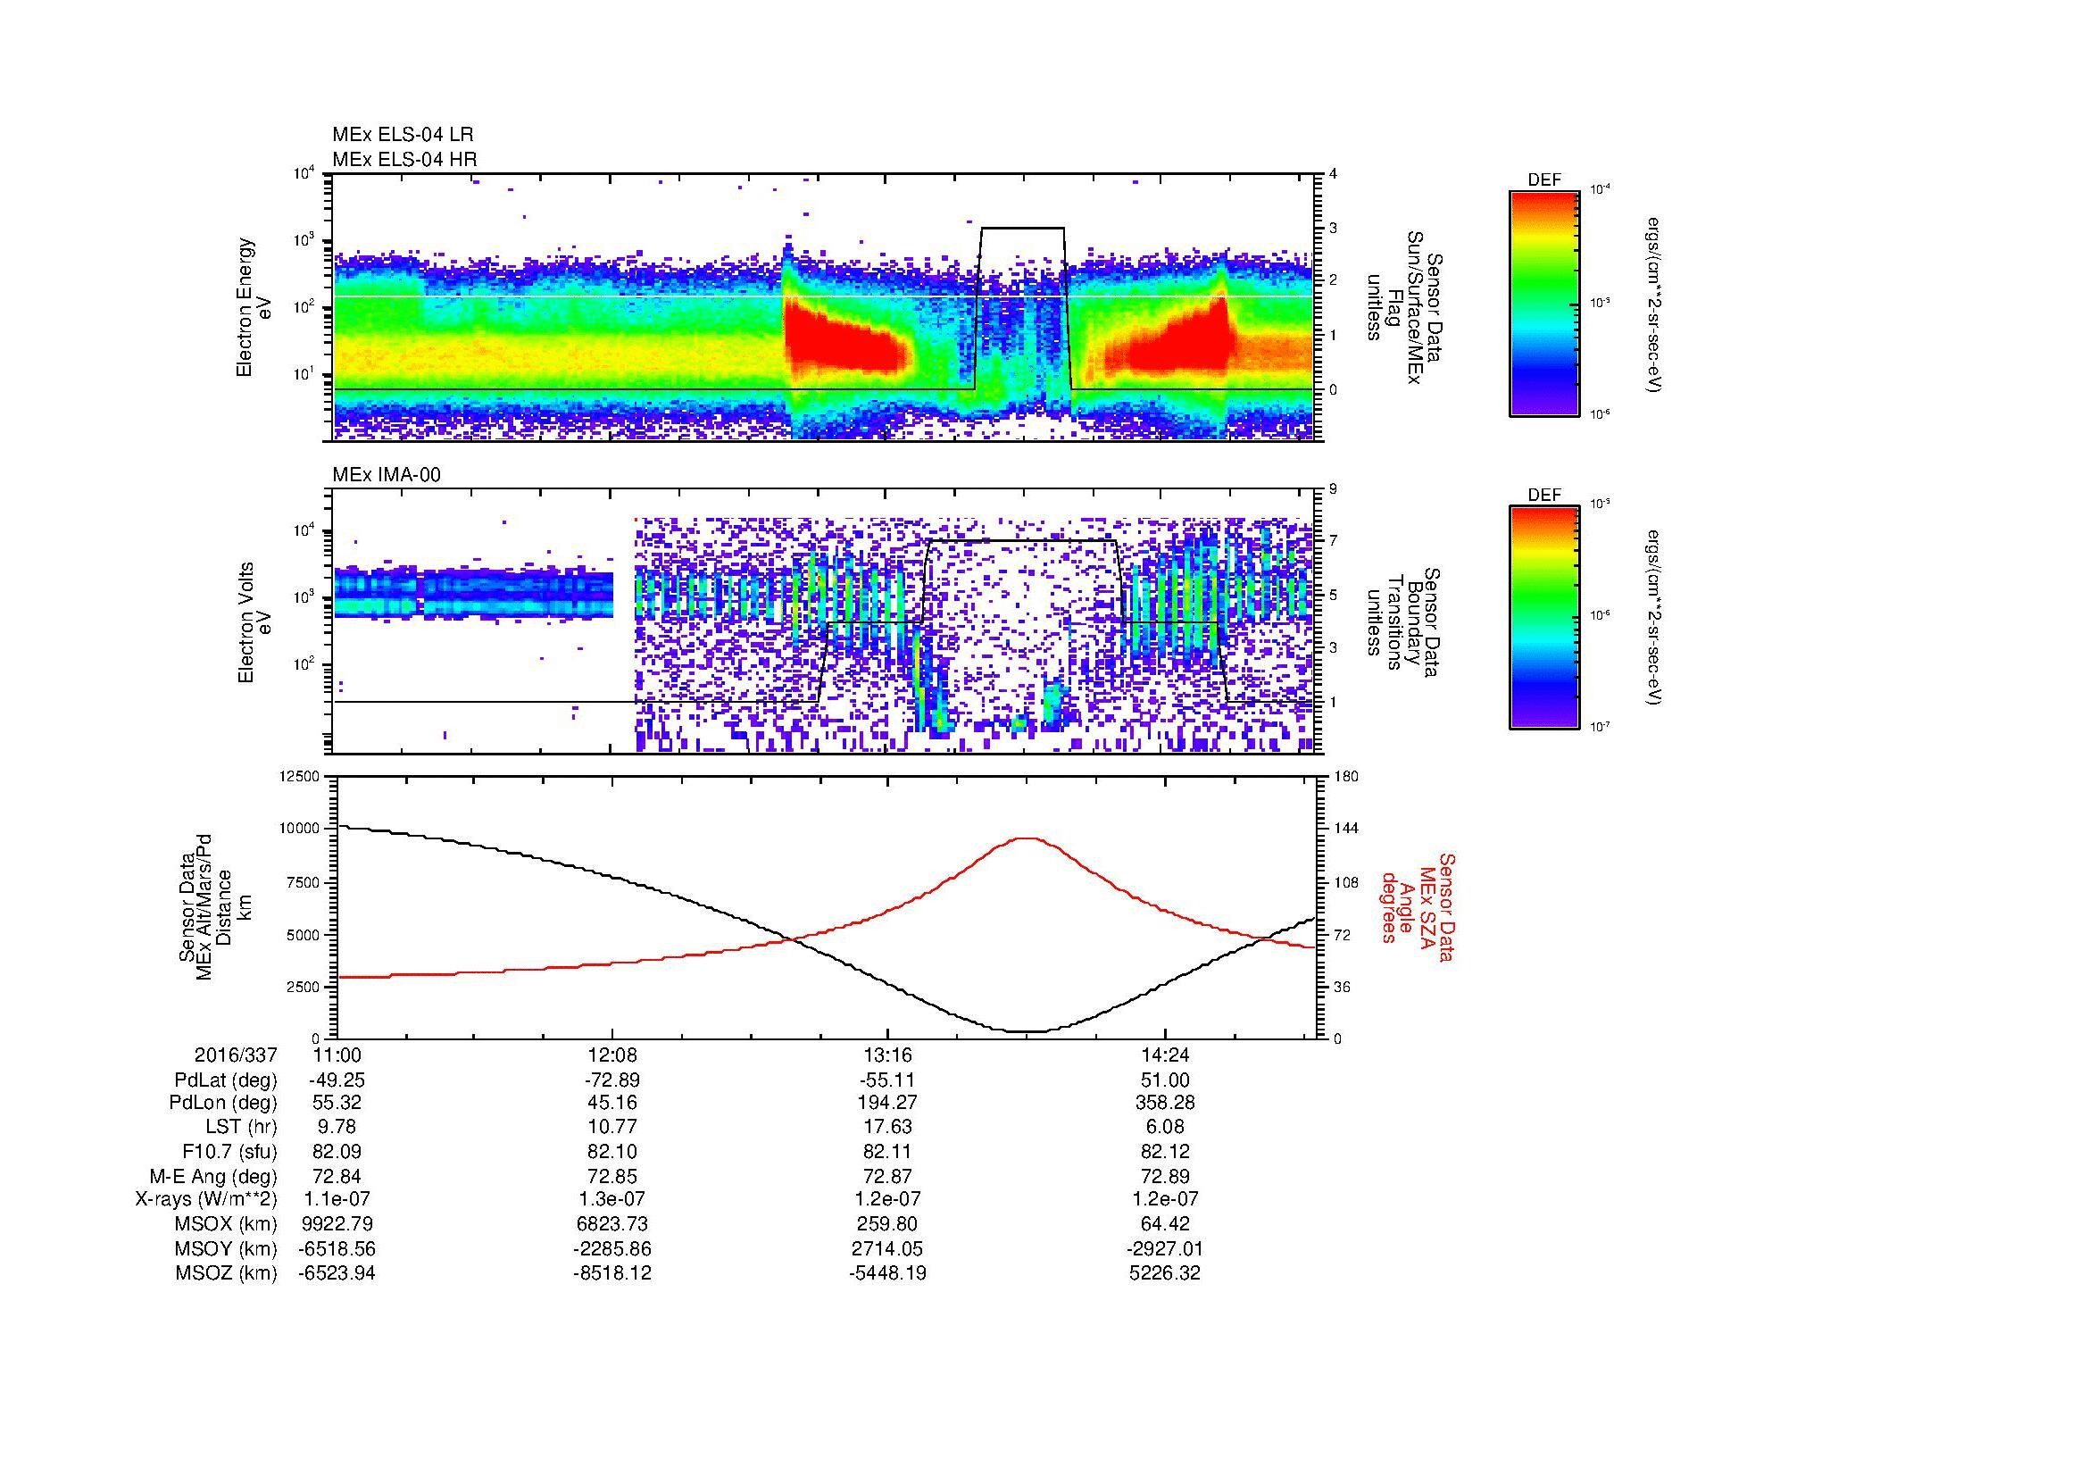Click the 11:00 time tick label

(337, 1055)
